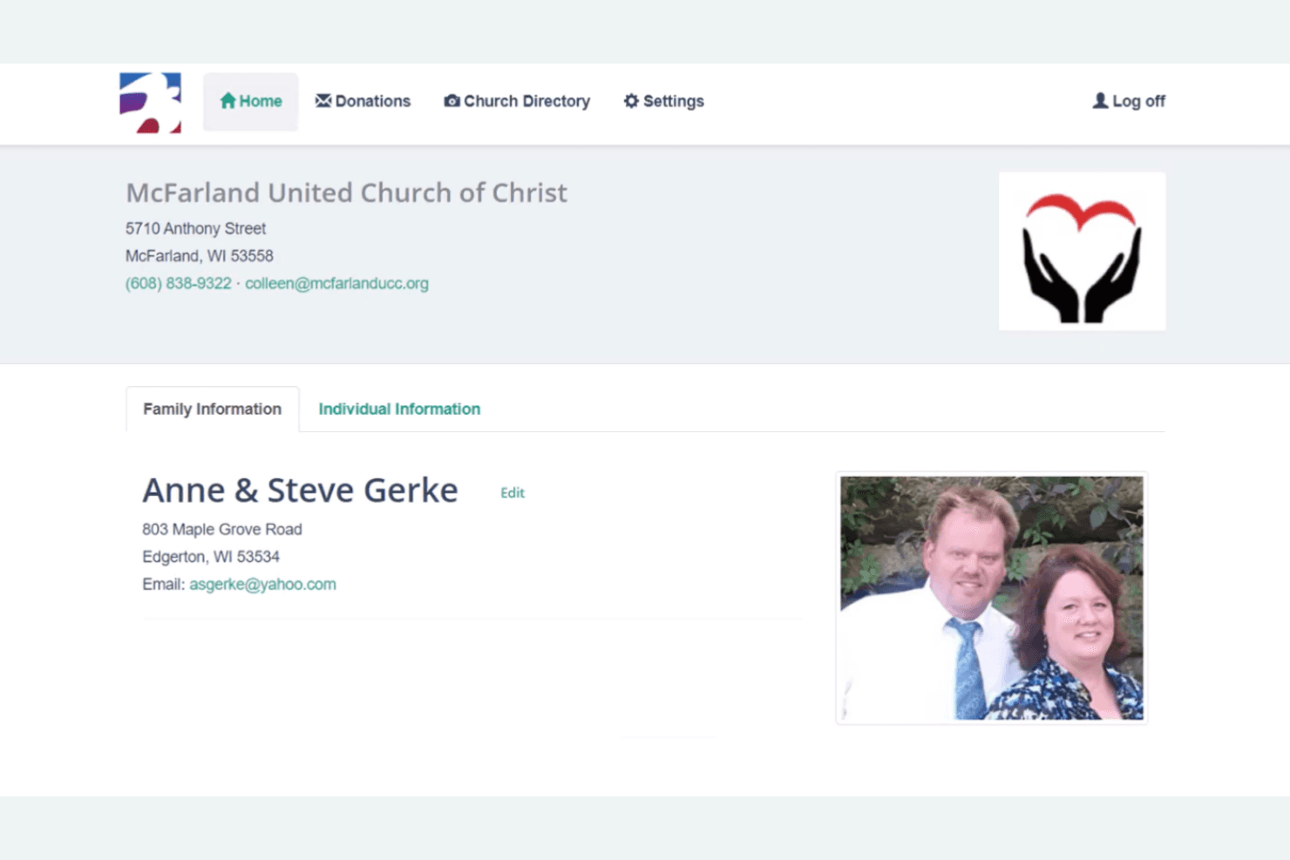Image resolution: width=1290 pixels, height=860 pixels.
Task: Click the McFarland United Church of Christ heading
Action: pyautogui.click(x=346, y=193)
